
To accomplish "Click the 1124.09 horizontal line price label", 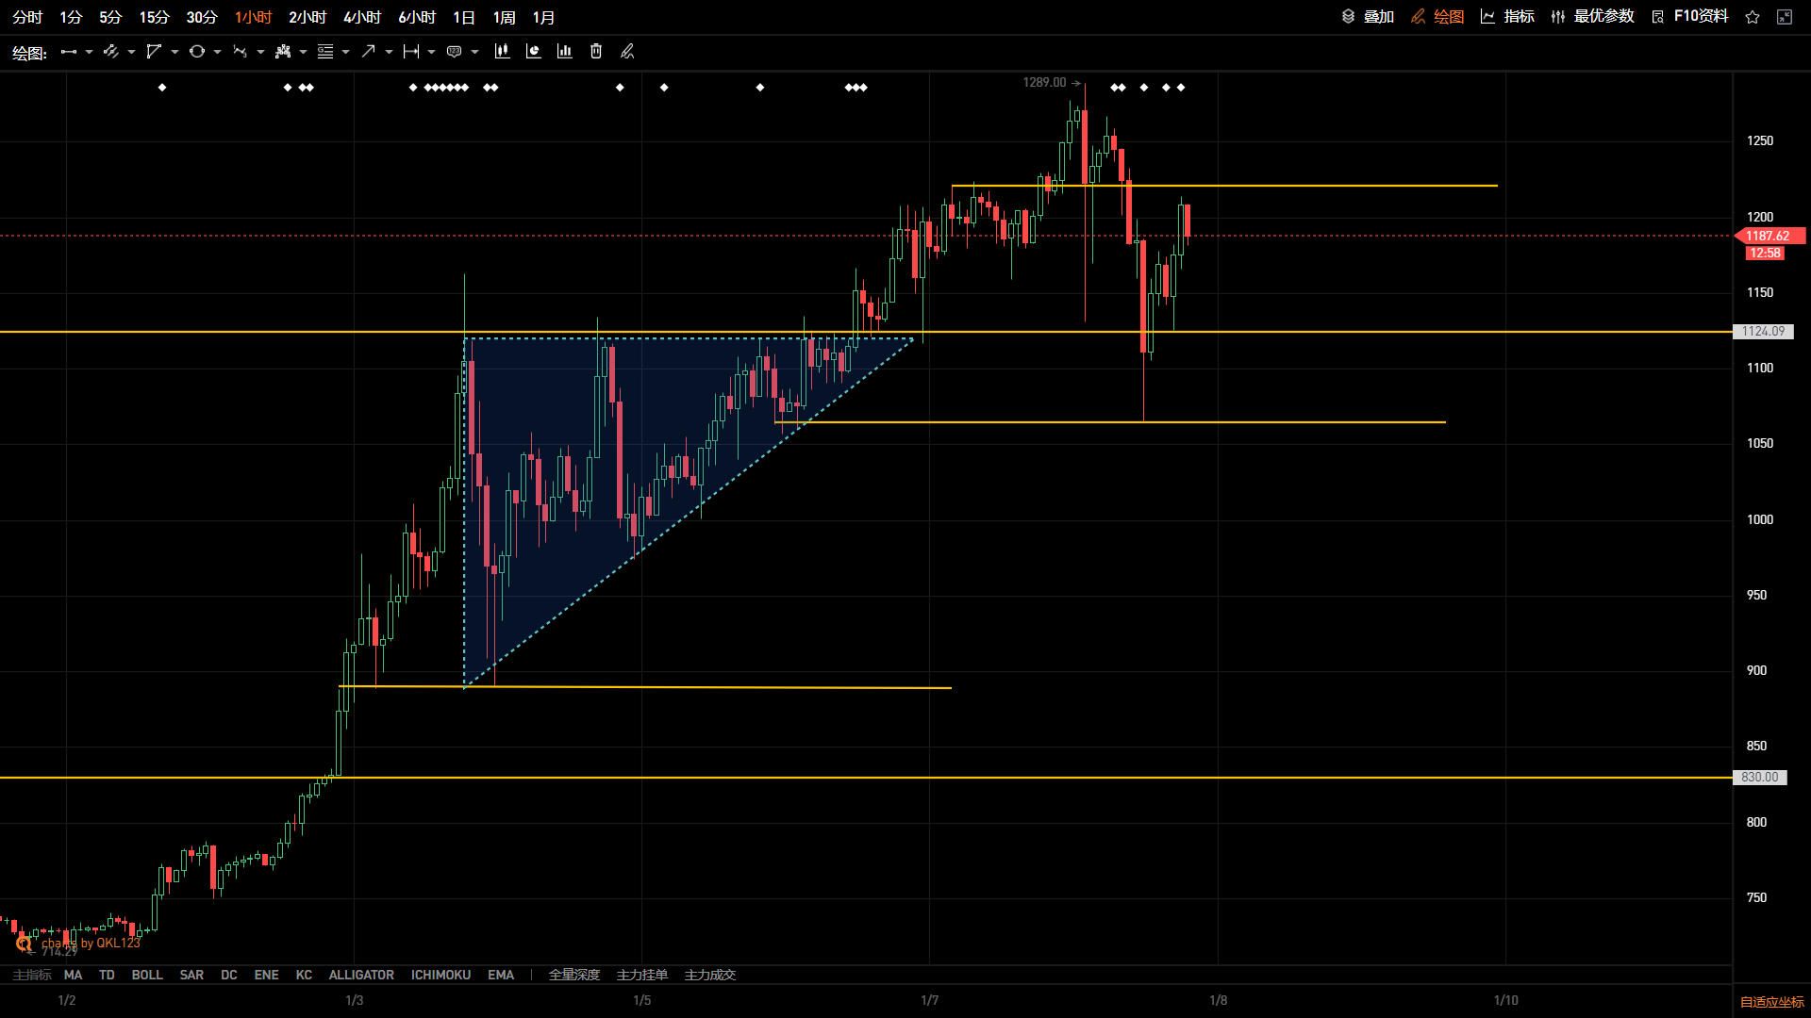I will coord(1763,332).
